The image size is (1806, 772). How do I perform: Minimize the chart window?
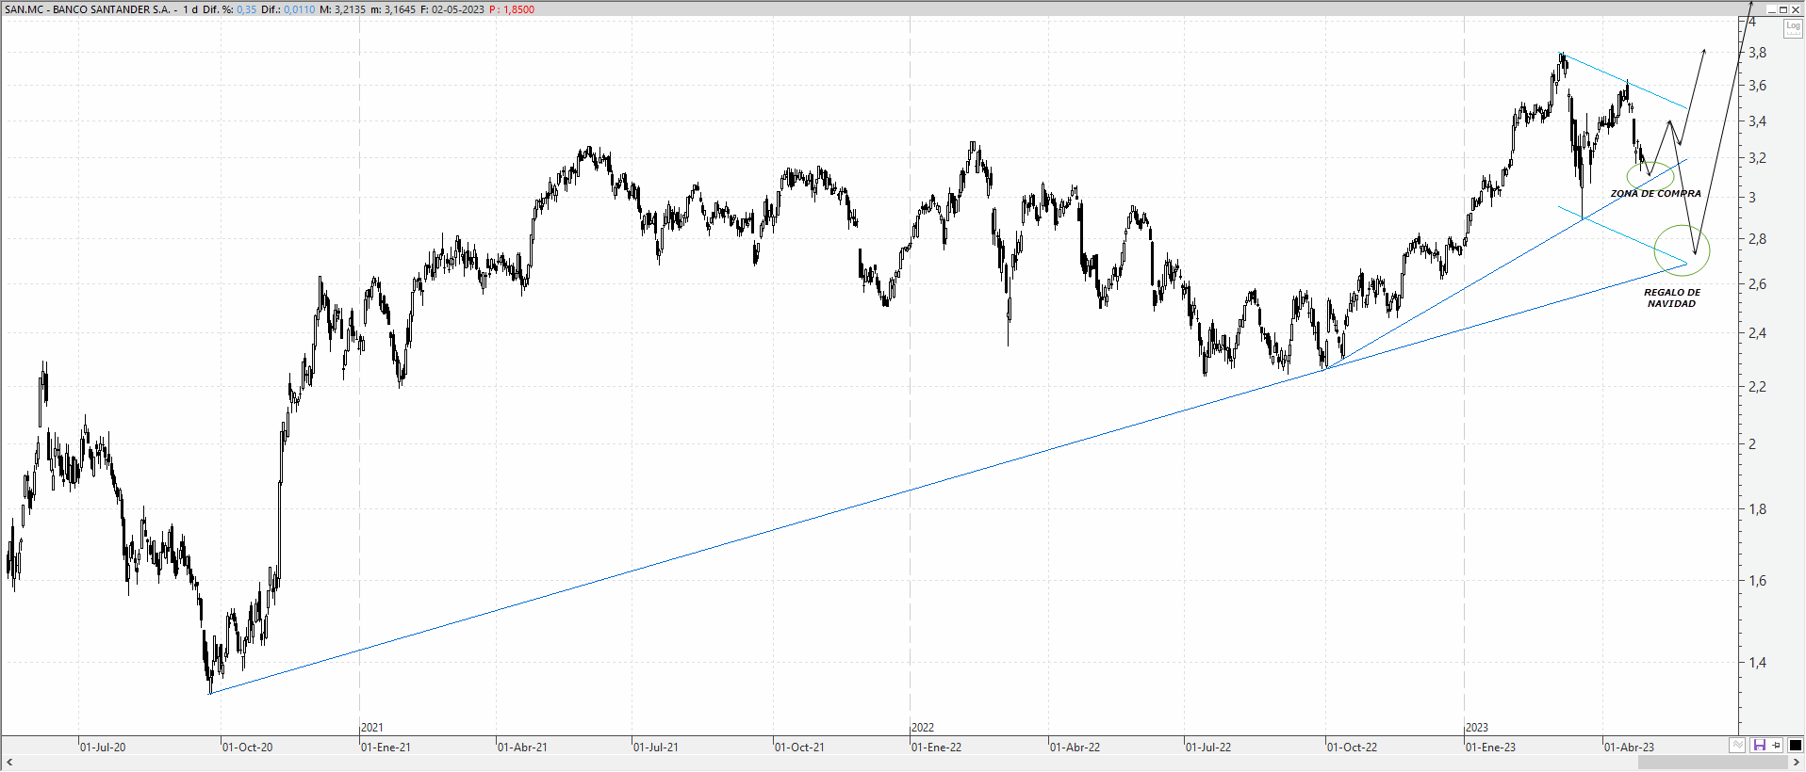(x=1771, y=9)
